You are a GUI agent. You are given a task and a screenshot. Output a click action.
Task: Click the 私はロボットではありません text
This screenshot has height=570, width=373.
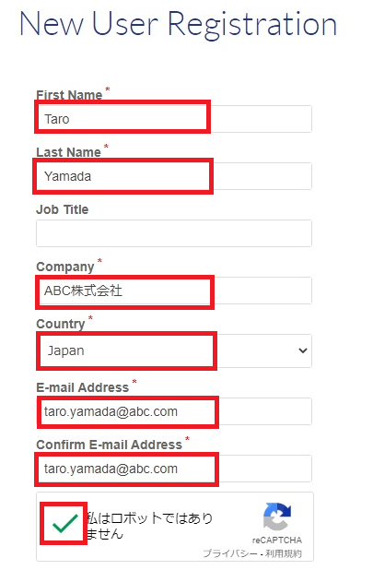pos(149,526)
